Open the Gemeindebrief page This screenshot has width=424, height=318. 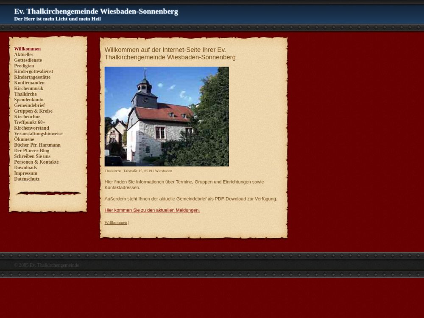point(29,106)
